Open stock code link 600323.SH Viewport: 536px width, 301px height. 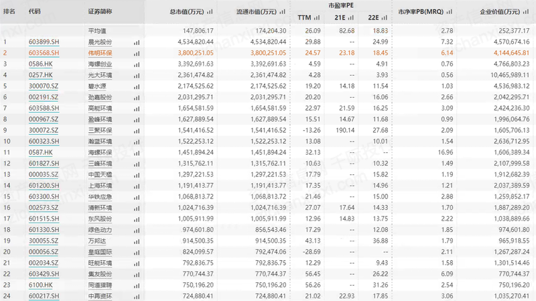pyautogui.click(x=44, y=141)
